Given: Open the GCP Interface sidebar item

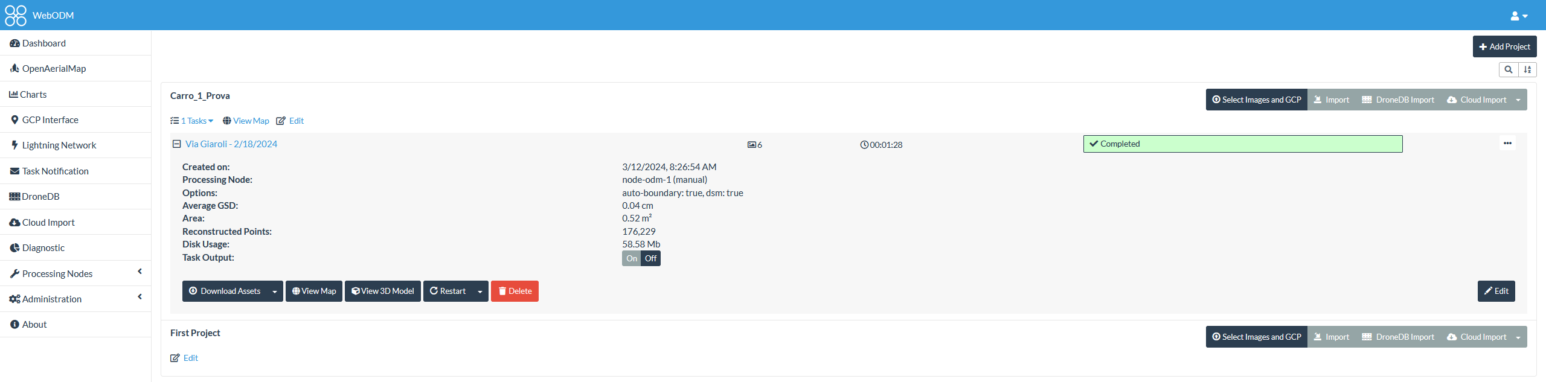Looking at the screenshot, I should [50, 120].
